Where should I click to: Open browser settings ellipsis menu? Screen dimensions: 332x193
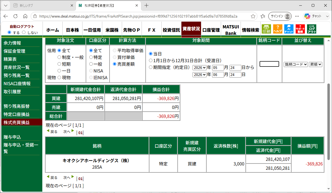pos(297,16)
